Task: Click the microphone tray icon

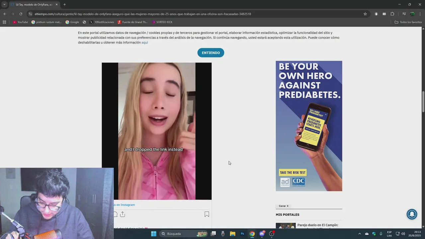Action: coord(381,234)
